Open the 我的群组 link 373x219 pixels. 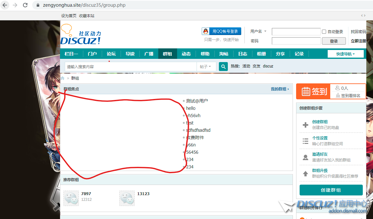280,89
